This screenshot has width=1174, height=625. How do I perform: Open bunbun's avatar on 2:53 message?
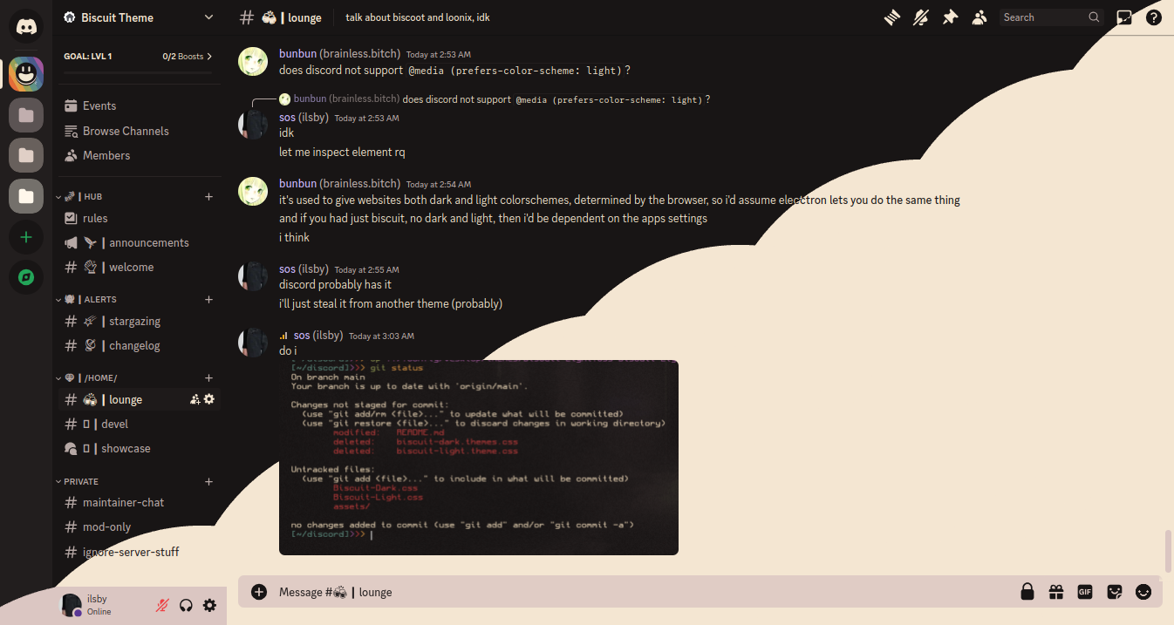click(x=253, y=62)
